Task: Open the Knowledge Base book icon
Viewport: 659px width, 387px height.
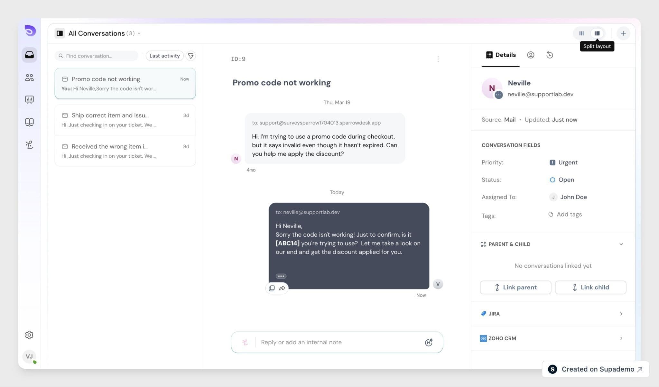Action: point(29,122)
